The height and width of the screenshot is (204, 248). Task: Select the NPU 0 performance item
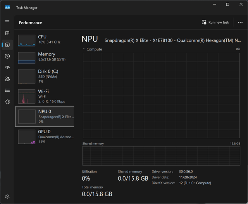click(x=45, y=117)
